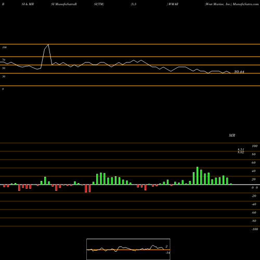
Task: Click the MR right axis label 100
Action: point(255,146)
